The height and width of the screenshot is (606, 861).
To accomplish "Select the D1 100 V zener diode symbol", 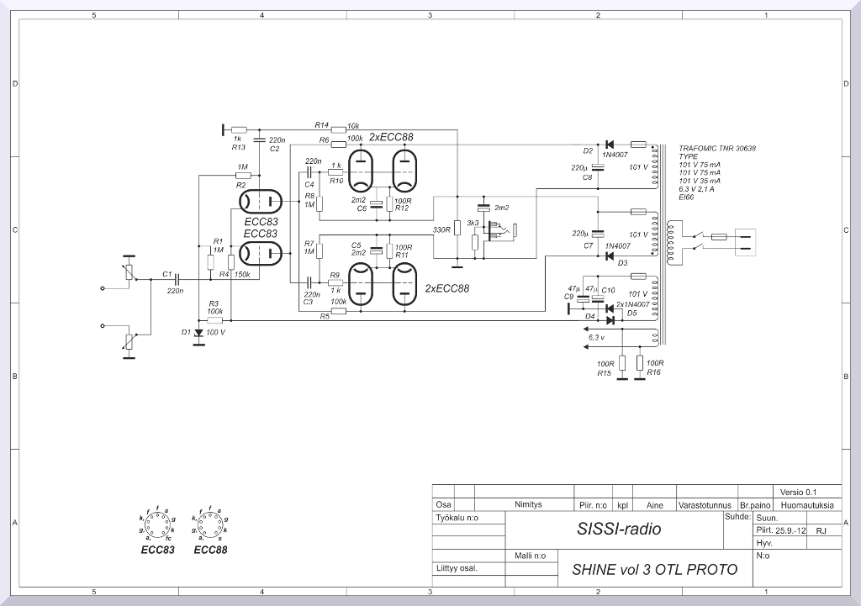I will [199, 333].
